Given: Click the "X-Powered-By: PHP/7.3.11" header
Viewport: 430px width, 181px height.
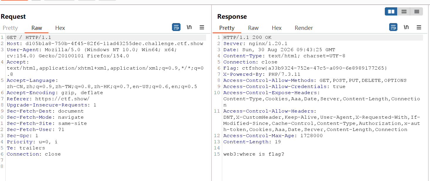Looking at the screenshot, I should (262, 74).
